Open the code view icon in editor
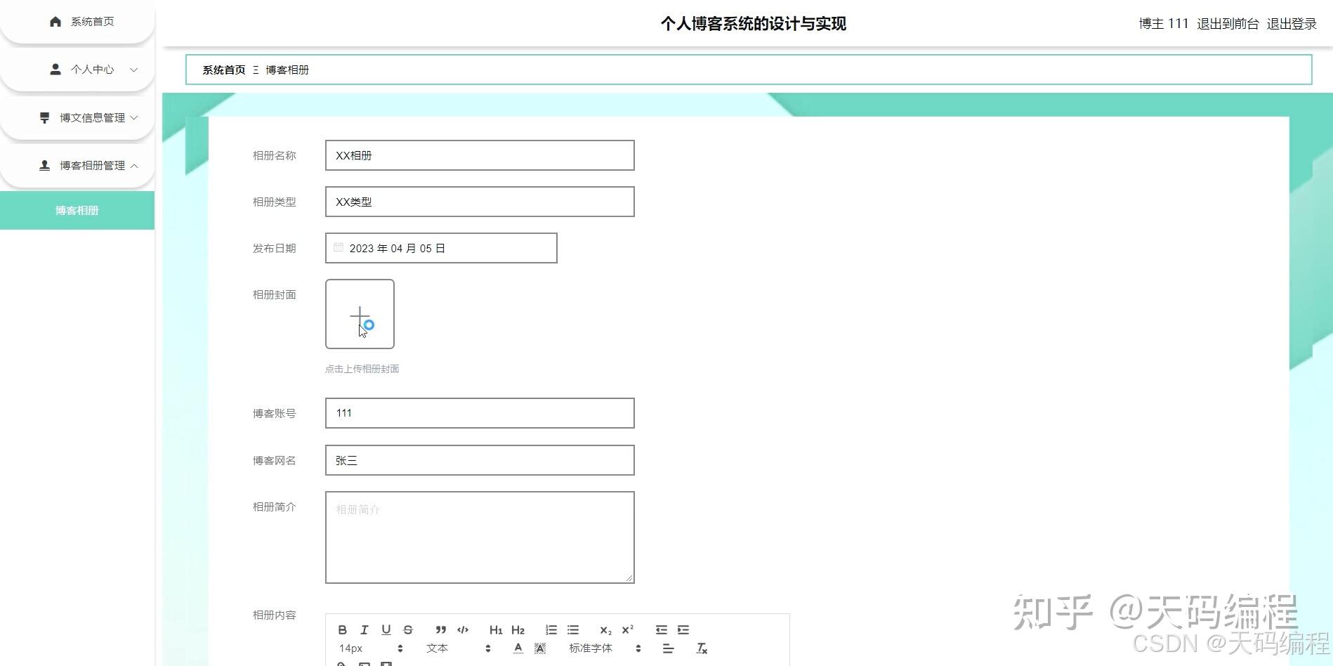 462,629
